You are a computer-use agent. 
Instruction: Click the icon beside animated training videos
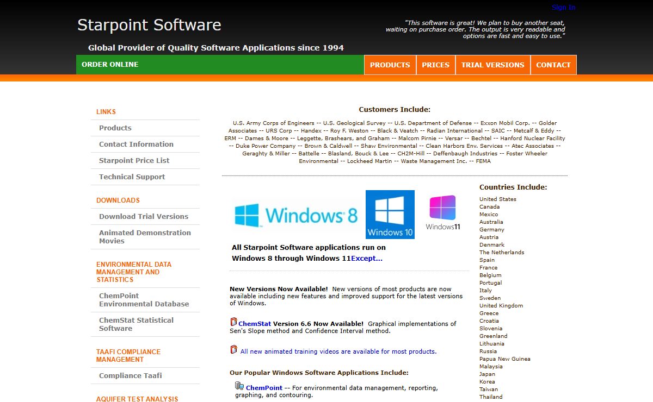(x=233, y=350)
